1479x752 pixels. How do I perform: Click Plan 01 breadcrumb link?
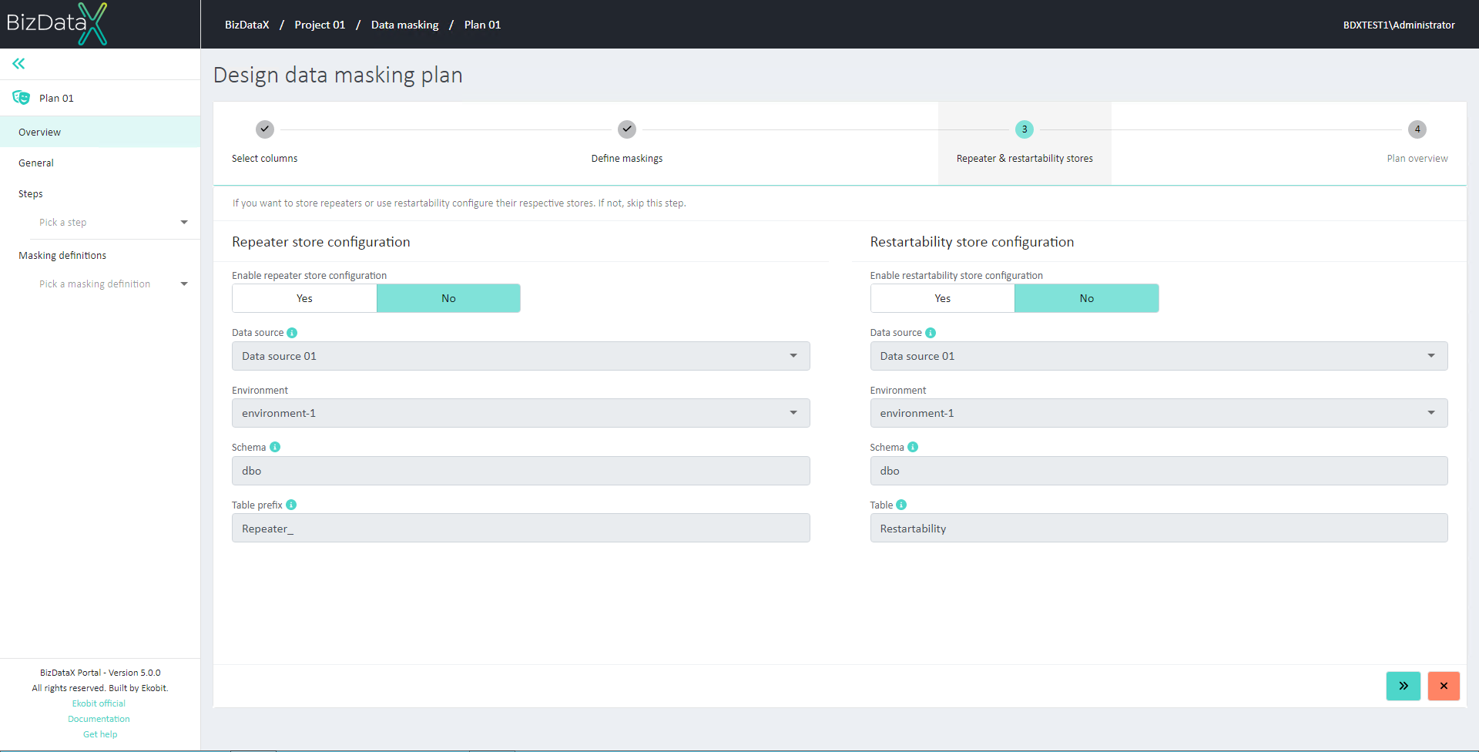click(x=482, y=25)
